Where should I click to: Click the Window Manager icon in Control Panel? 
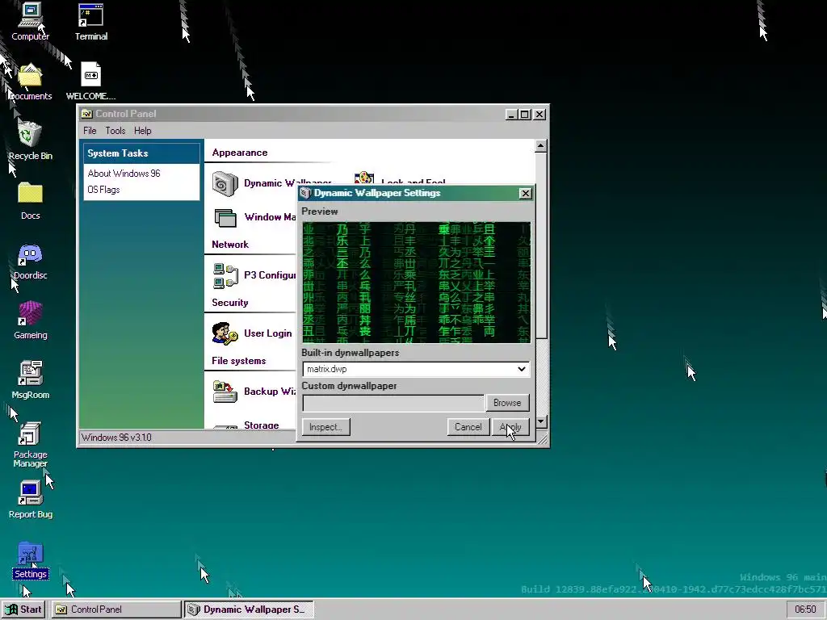[225, 218]
